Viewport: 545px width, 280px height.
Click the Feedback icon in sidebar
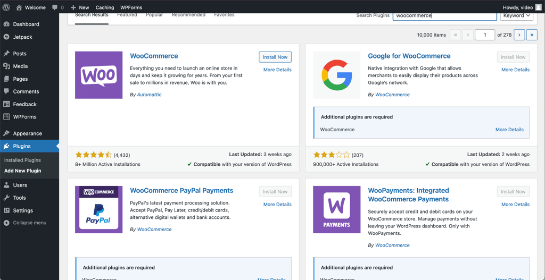(x=6, y=104)
